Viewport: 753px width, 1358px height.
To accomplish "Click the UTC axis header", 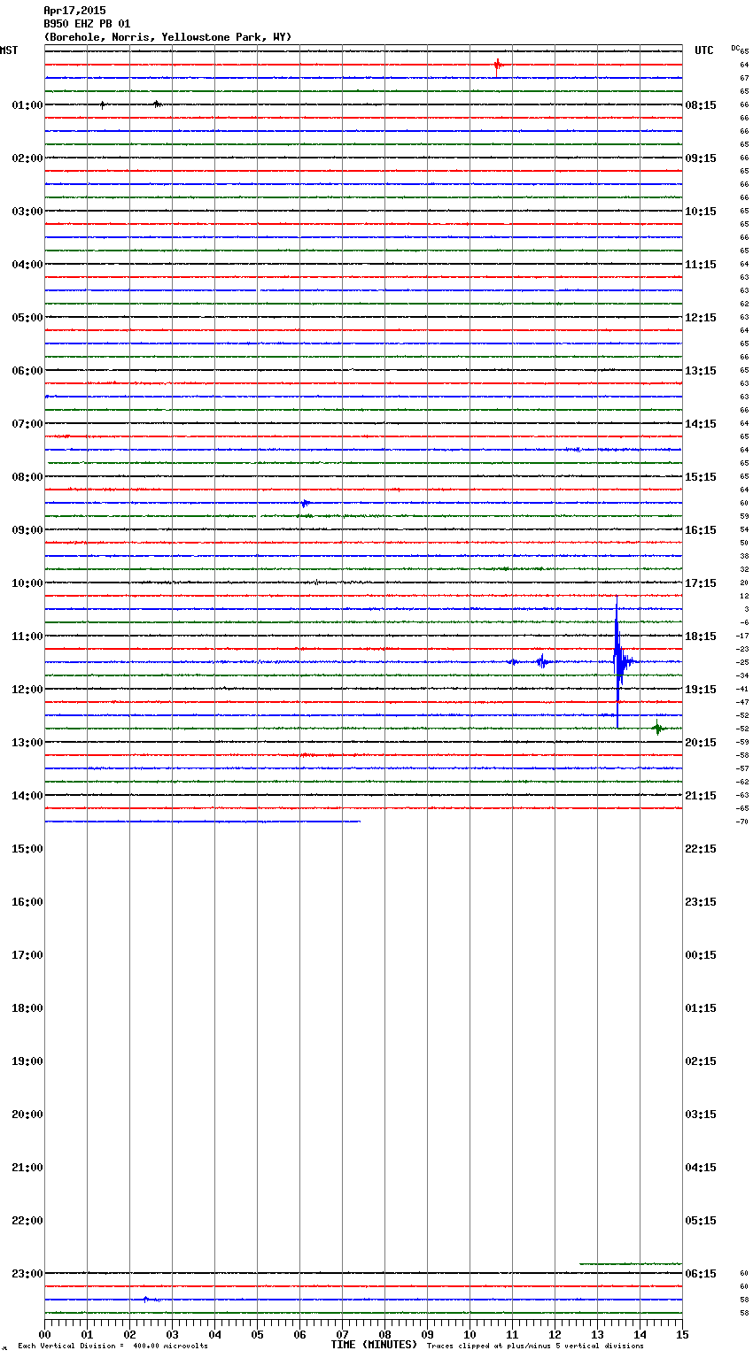I will 704,50.
